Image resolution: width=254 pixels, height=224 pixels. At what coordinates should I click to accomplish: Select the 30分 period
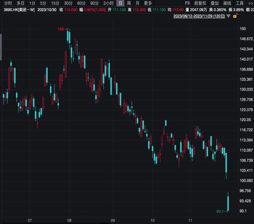(x=68, y=3)
